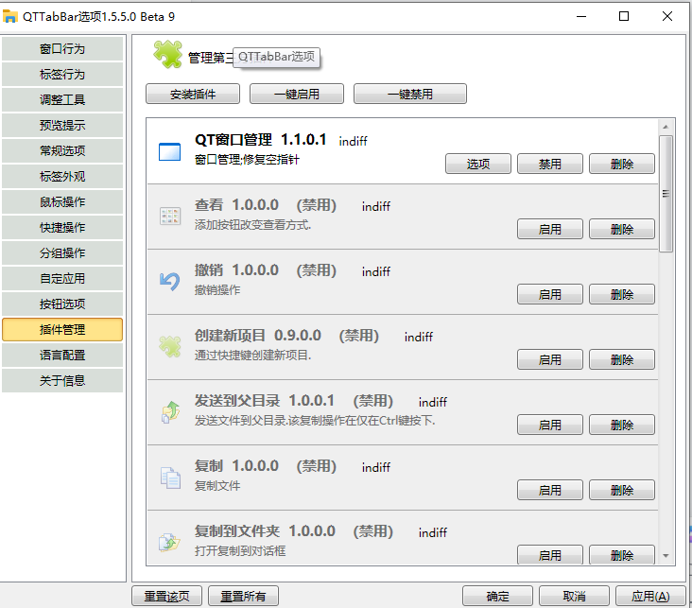Click the 撤销 plugin undo arrow icon

coord(169,281)
